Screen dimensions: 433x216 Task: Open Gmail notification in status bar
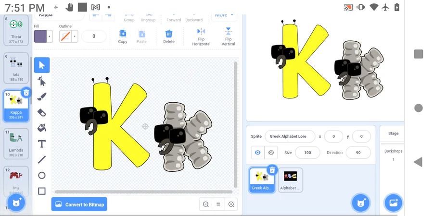pos(96,7)
